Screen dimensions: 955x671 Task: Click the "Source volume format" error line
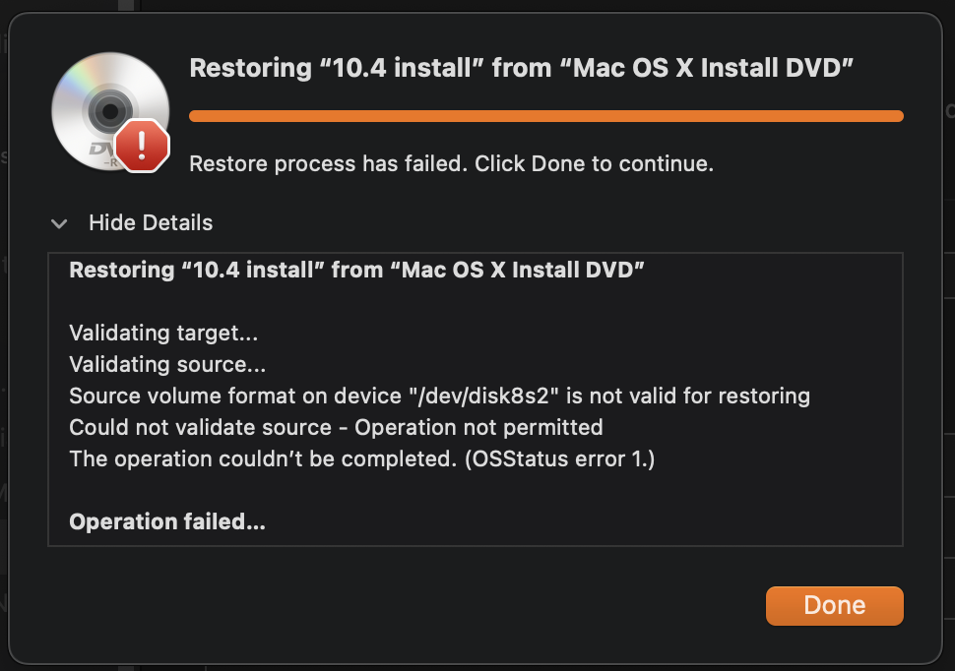click(x=439, y=396)
